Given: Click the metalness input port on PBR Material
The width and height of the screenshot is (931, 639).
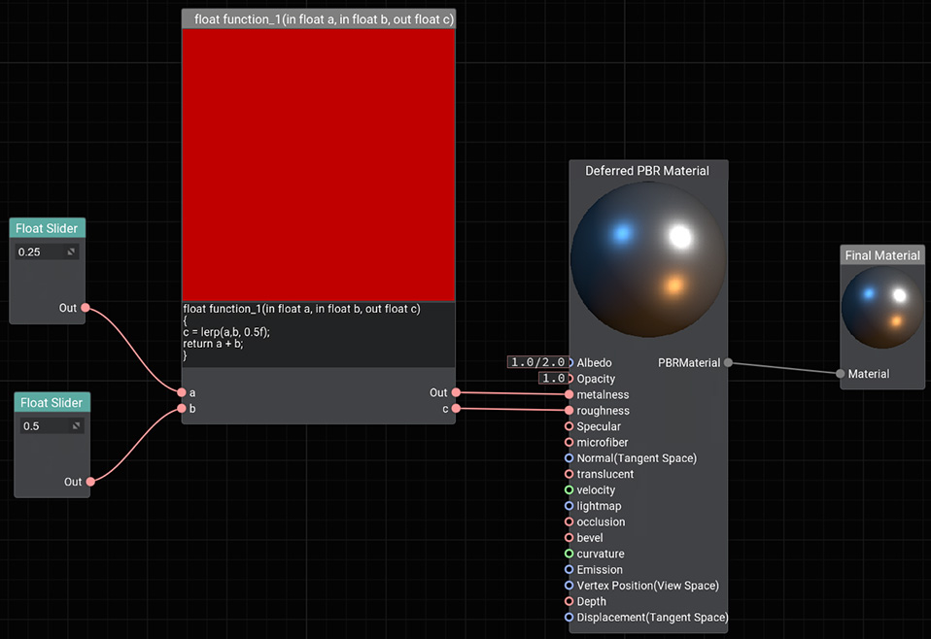Looking at the screenshot, I should click(569, 395).
